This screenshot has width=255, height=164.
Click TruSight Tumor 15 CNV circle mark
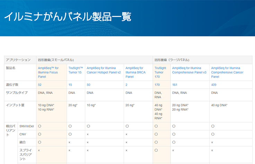[70, 134]
